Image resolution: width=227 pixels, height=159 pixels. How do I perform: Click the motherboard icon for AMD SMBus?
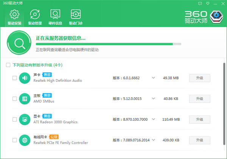pyautogui.click(x=25, y=99)
